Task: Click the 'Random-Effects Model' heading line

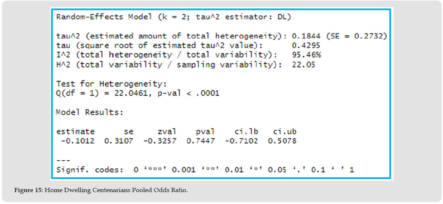Action: pyautogui.click(x=173, y=17)
